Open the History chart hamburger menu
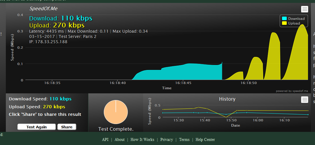This screenshot has width=315, height=145. pyautogui.click(x=304, y=99)
